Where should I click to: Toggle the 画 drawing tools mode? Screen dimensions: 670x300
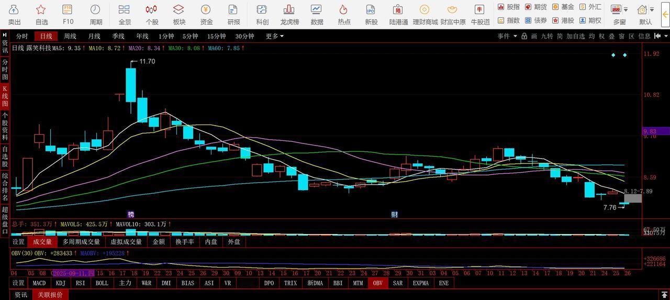[x=534, y=36]
